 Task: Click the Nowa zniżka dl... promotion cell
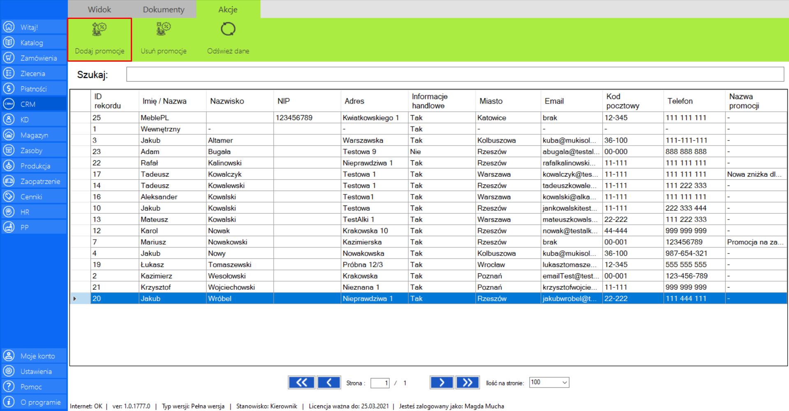(x=756, y=174)
